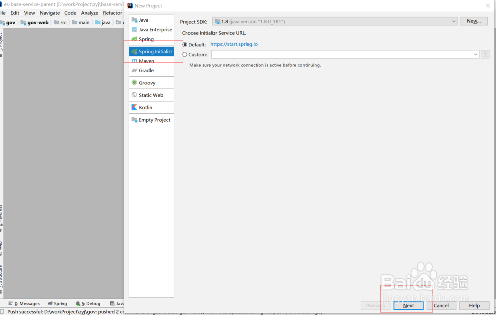
Task: Click the Help button
Action: coord(474,305)
